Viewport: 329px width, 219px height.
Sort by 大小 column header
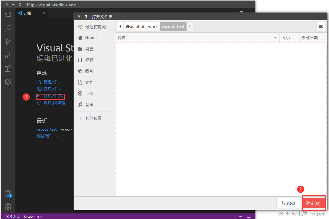coord(289,38)
